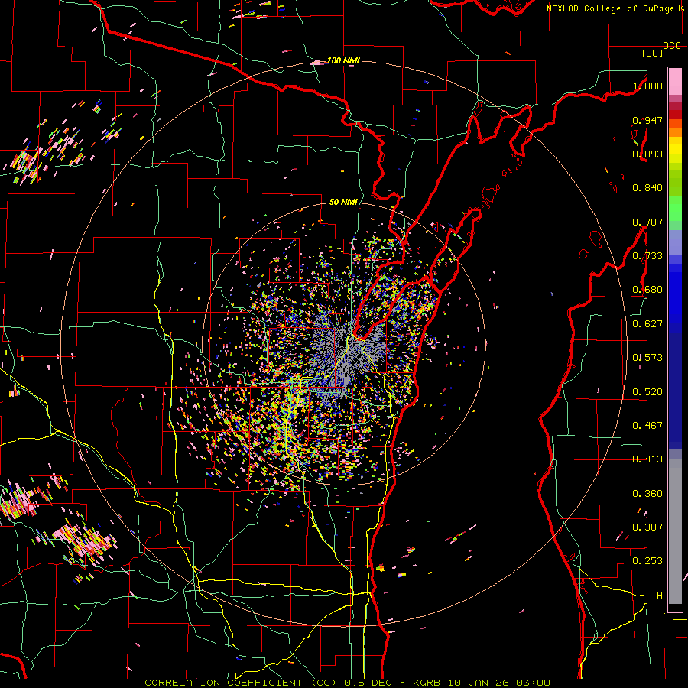Pick the bright green segment of color bar
Image resolution: width=688 pixels, height=688 pixels.
[675, 209]
